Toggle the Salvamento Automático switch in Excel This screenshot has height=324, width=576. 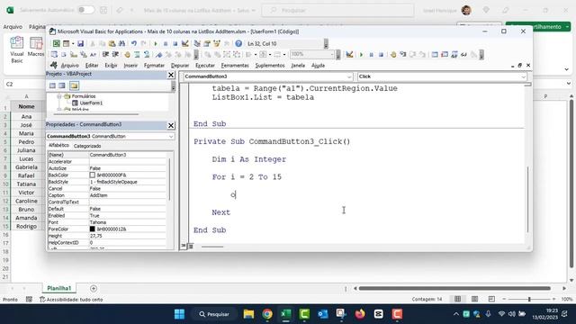pos(85,10)
